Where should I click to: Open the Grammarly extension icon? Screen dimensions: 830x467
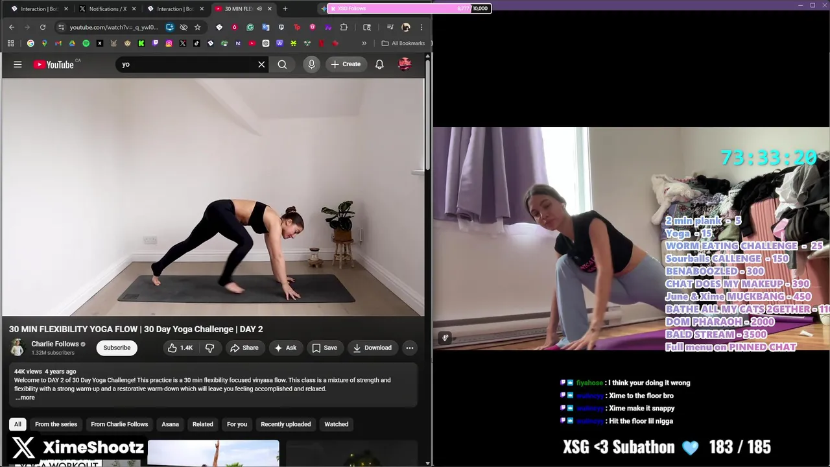point(250,27)
